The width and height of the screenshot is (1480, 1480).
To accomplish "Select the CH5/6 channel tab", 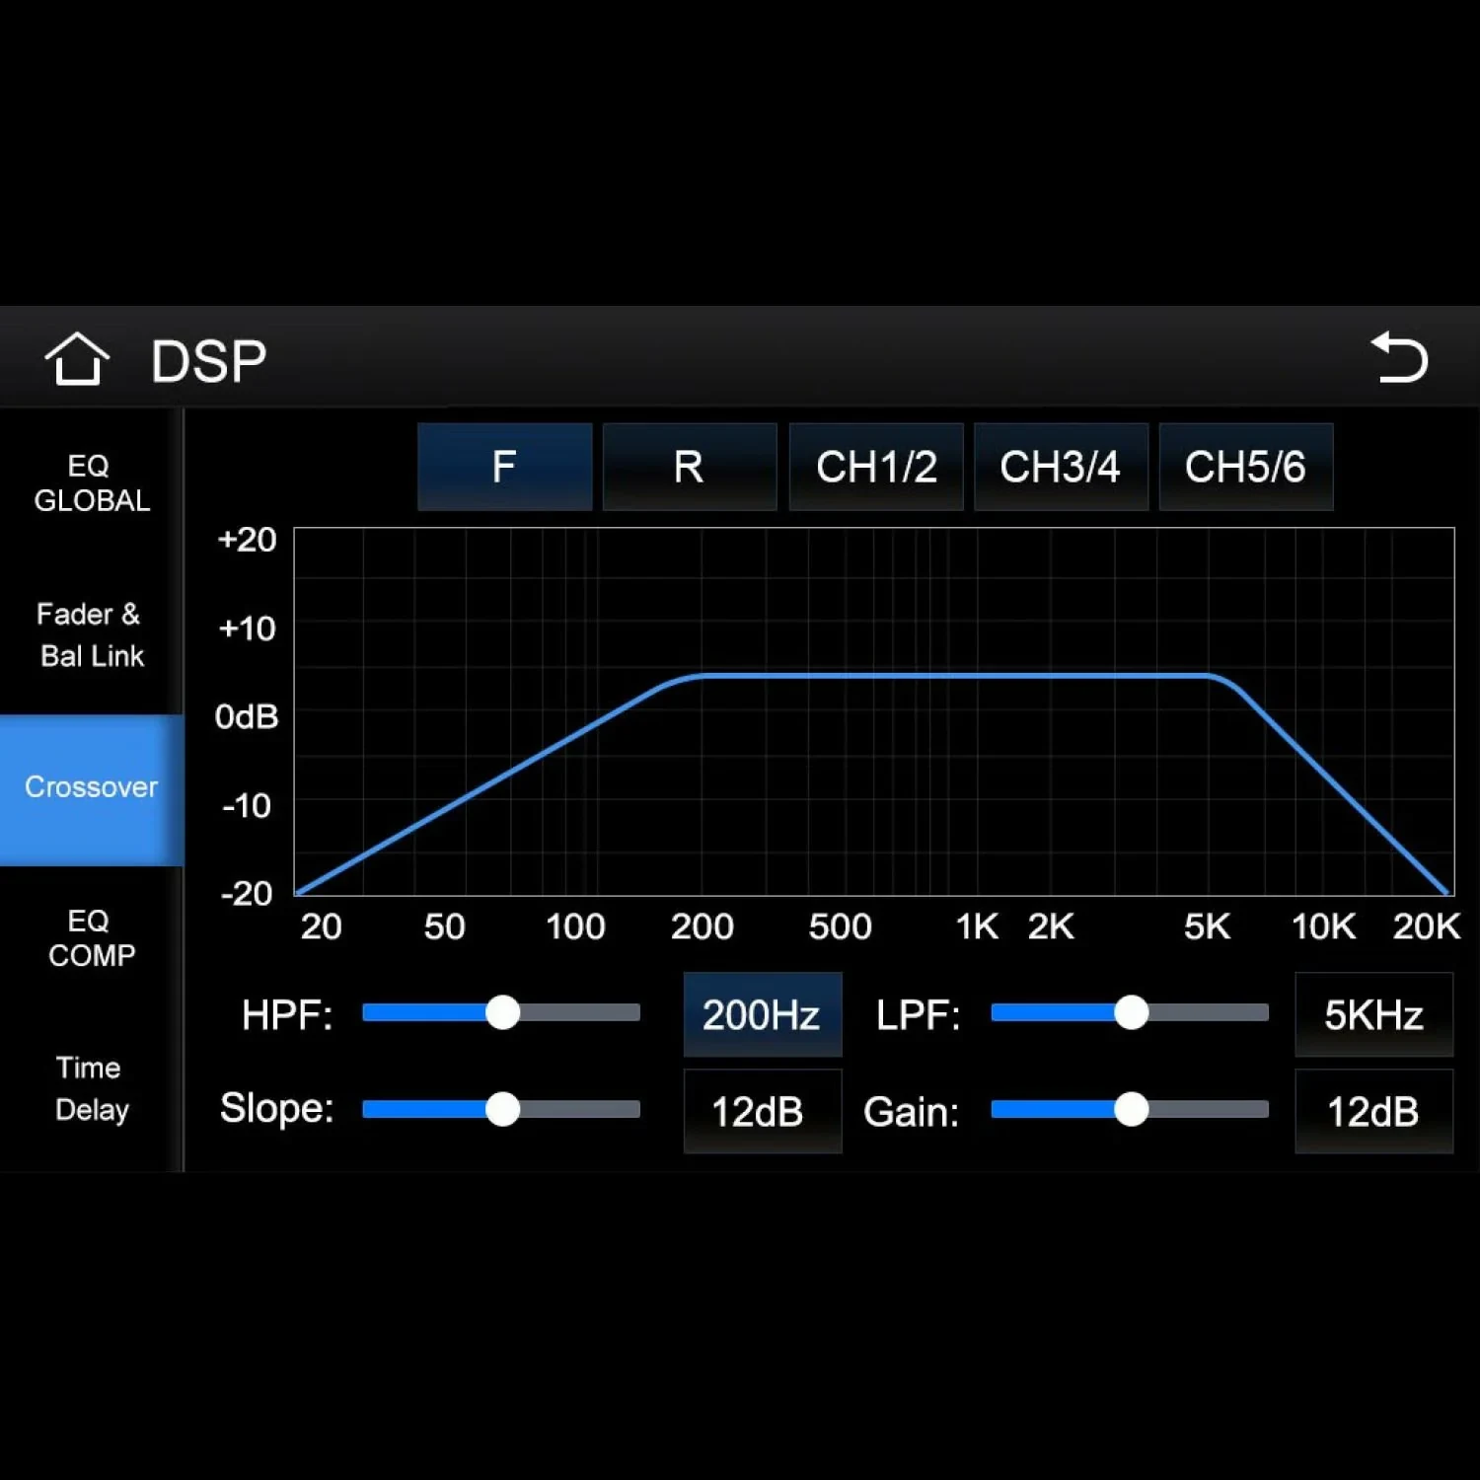I will (x=1245, y=467).
